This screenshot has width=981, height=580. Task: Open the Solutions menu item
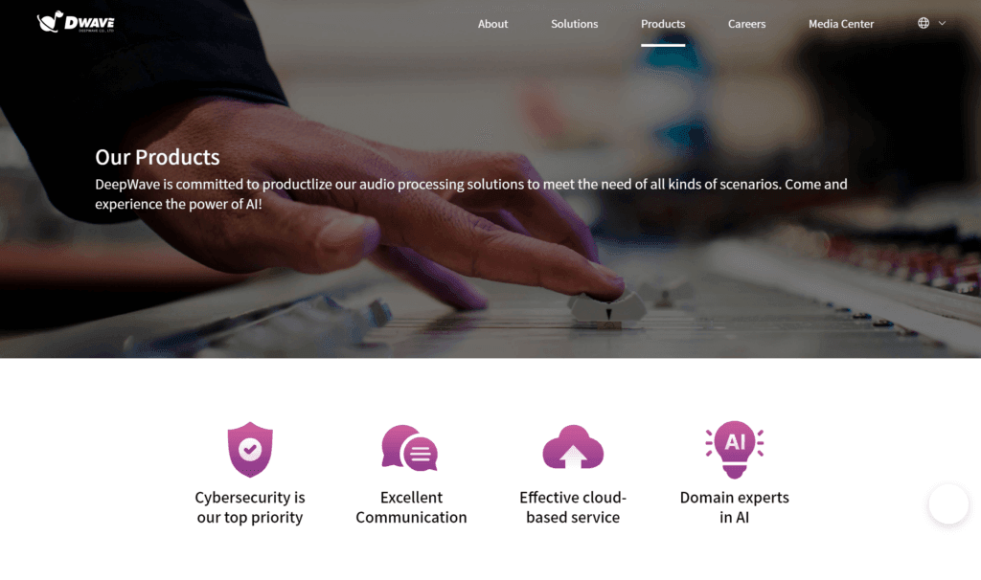tap(574, 24)
